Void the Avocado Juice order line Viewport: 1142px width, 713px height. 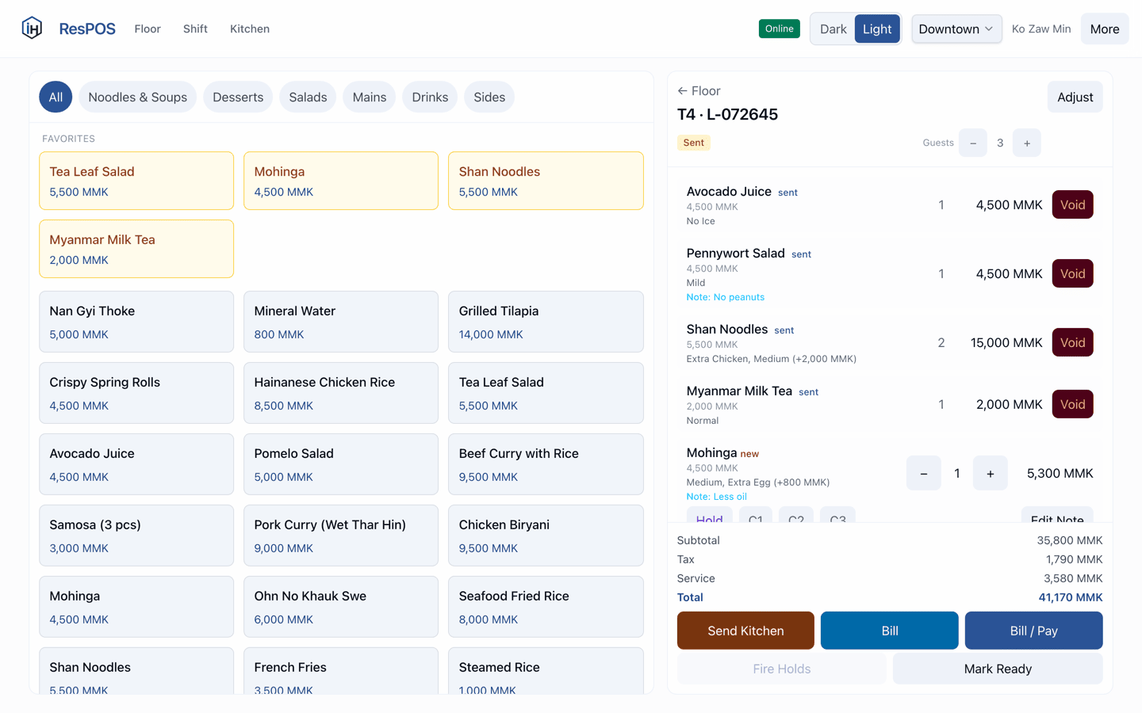pyautogui.click(x=1072, y=205)
